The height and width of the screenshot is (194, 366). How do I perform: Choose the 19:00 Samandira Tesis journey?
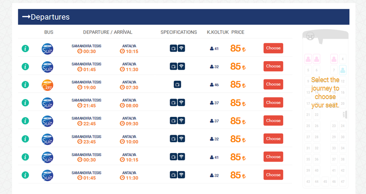(273, 84)
